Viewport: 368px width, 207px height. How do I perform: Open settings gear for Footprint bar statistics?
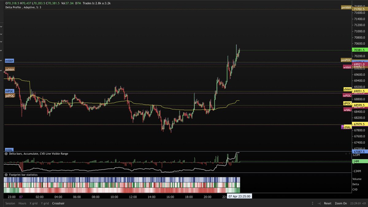pos(6,174)
